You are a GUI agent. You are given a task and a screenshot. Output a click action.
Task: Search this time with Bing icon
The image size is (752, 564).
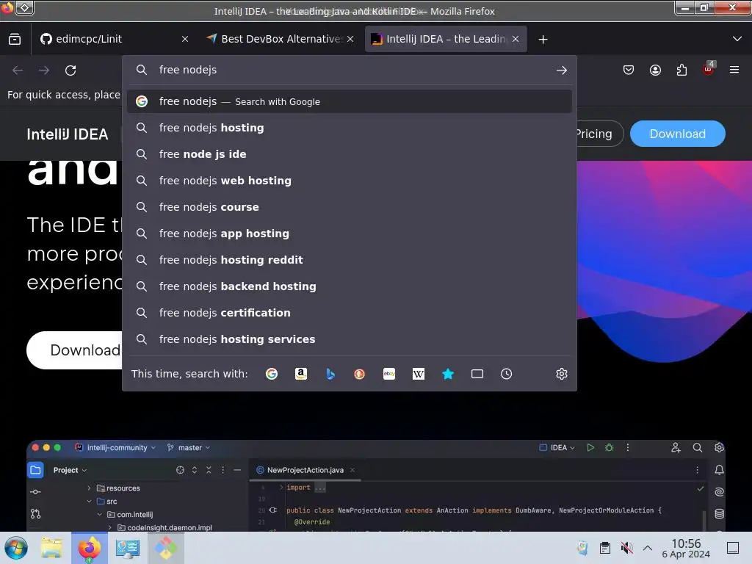330,374
